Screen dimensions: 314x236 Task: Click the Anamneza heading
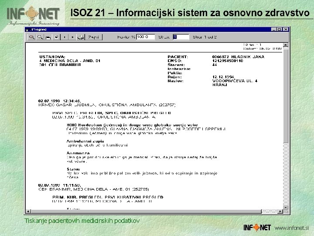78,153
